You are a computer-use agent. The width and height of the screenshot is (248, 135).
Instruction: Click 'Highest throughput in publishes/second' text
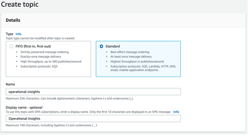pyautogui.click(x=137, y=62)
